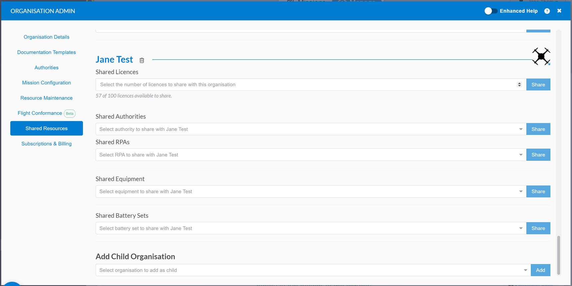
Task: Click the licences available text
Action: pos(134,96)
